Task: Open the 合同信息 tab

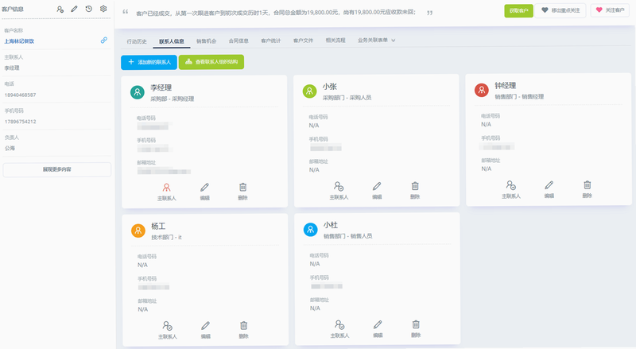Action: tap(238, 41)
